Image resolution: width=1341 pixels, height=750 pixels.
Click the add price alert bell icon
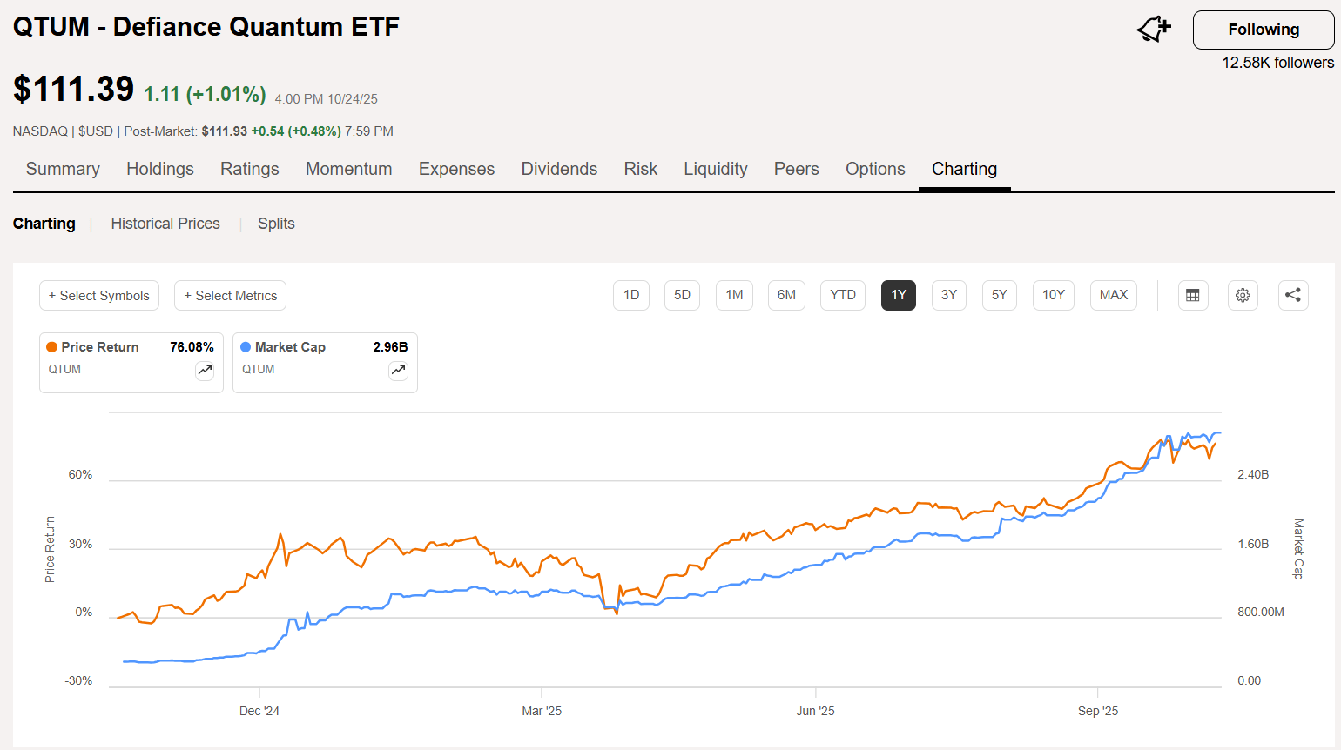coord(1154,30)
